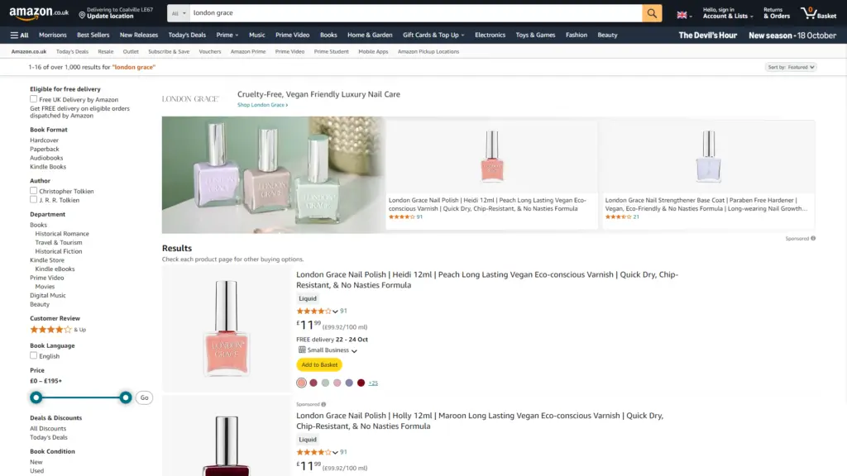Screen dimensions: 847x476
Task: Click in the london grace search field
Action: click(x=416, y=13)
